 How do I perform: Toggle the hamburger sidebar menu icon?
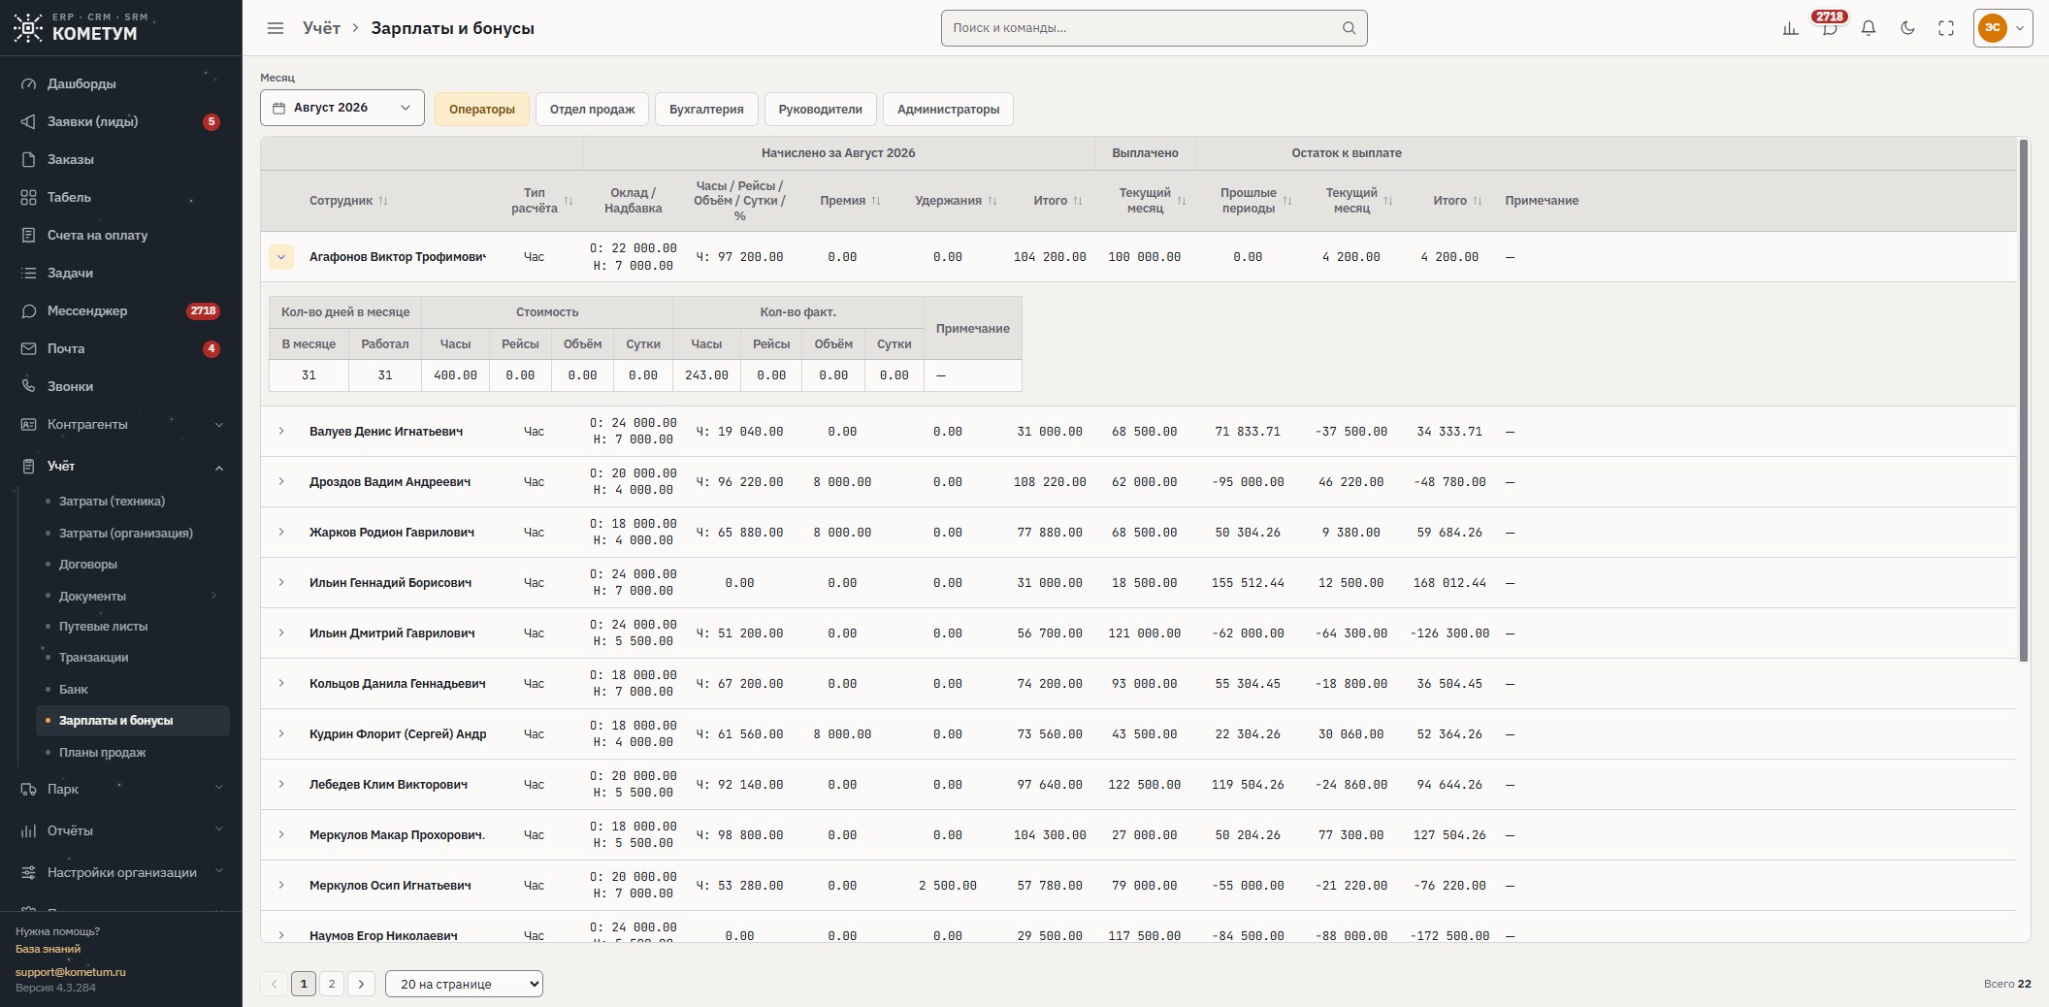[x=276, y=28]
